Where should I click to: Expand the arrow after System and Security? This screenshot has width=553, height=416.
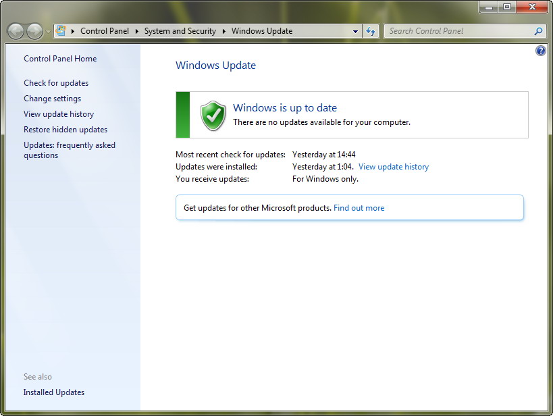click(x=224, y=31)
